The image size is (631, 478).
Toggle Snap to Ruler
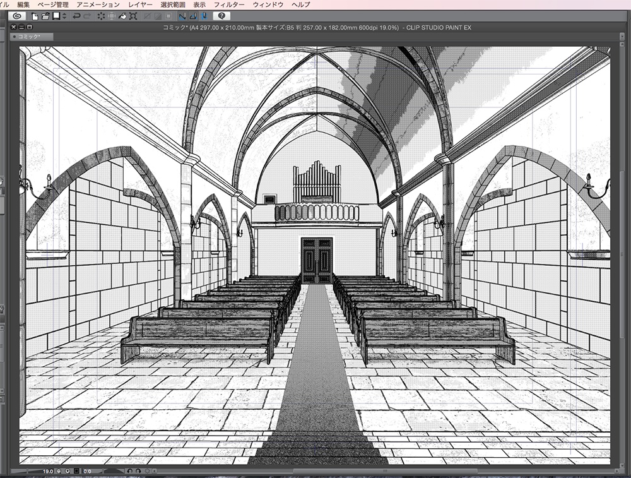point(182,16)
